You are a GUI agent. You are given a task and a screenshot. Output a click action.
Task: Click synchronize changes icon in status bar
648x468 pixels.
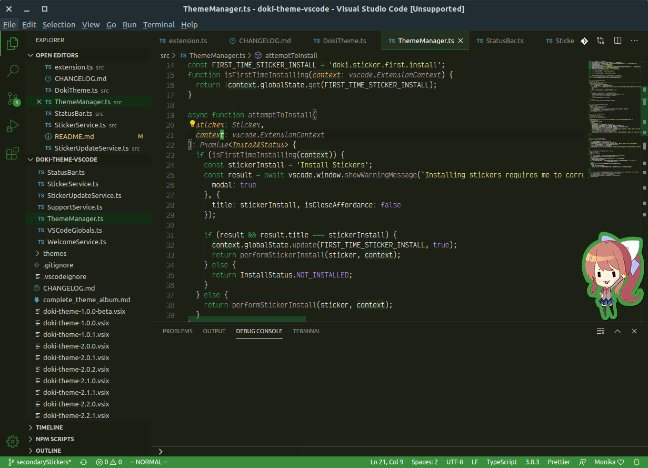click(83, 462)
